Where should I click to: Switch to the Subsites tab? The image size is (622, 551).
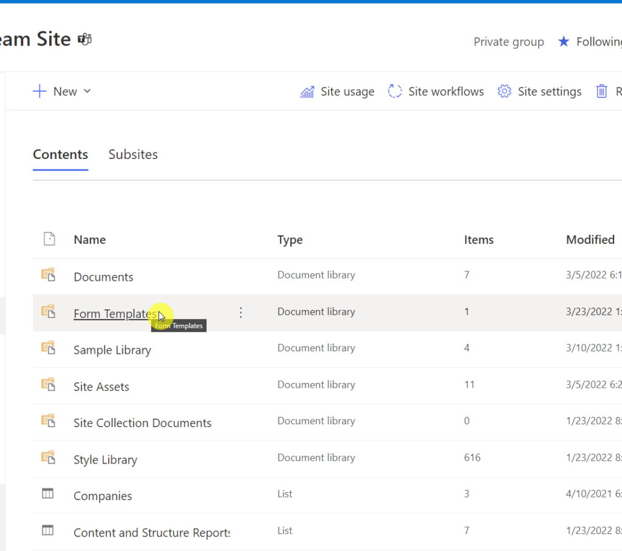[133, 154]
